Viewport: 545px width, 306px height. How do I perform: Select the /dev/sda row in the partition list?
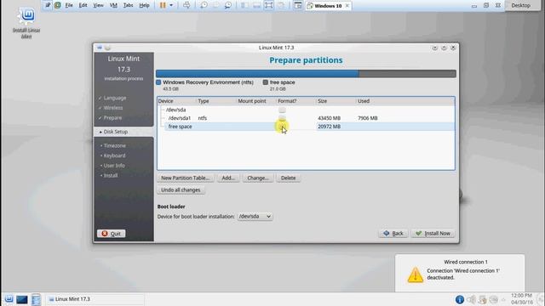(x=306, y=110)
